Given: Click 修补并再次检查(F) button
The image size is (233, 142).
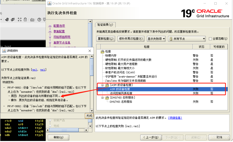Looking at the screenshot, I should click(131, 39).
